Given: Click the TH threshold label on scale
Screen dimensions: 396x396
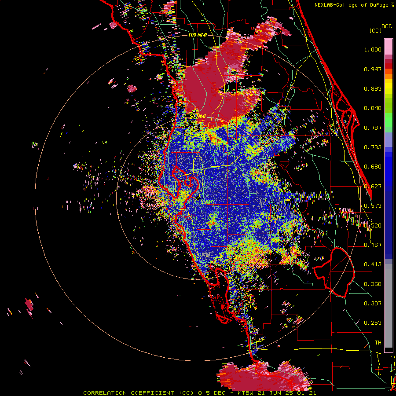Looking at the screenshot, I should (378, 343).
